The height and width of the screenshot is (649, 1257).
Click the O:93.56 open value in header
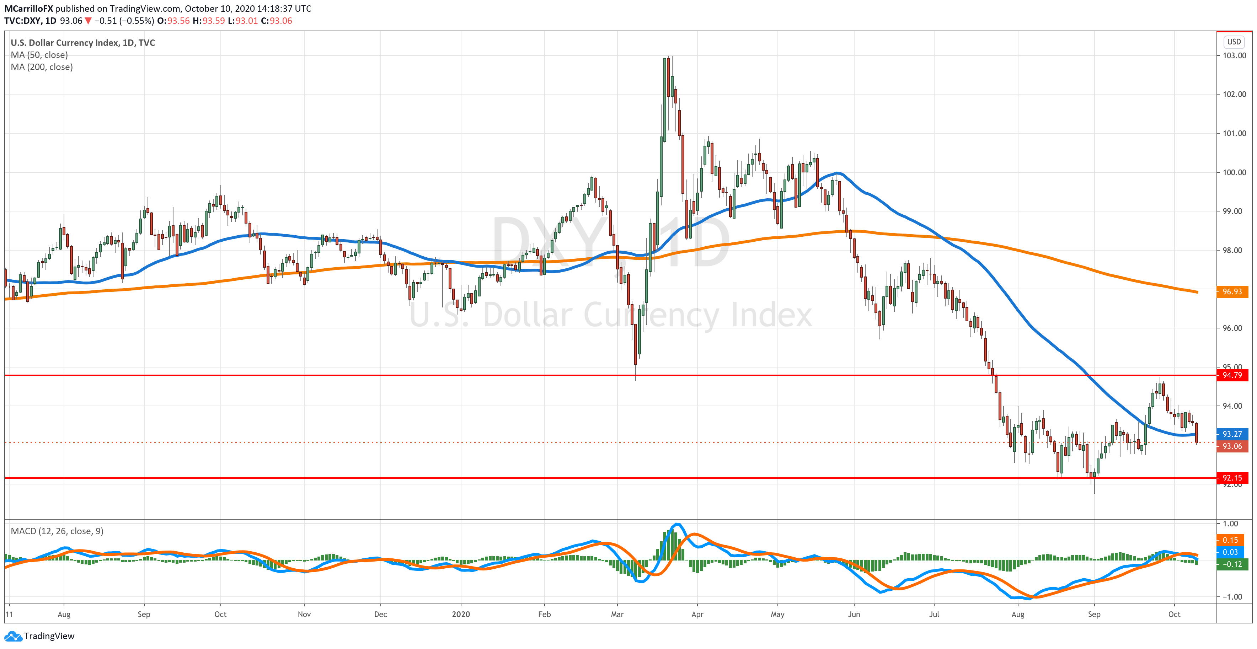pyautogui.click(x=173, y=21)
